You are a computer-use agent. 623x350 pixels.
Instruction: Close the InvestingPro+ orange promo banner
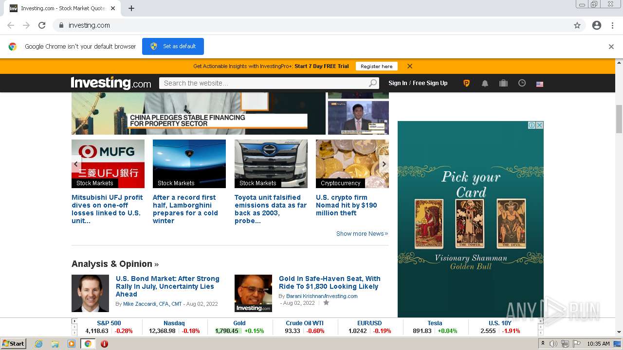tap(410, 66)
